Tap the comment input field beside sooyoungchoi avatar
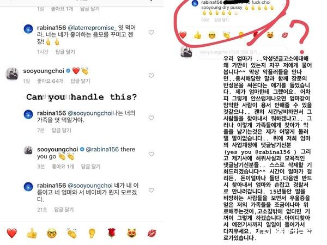 point(242,52)
